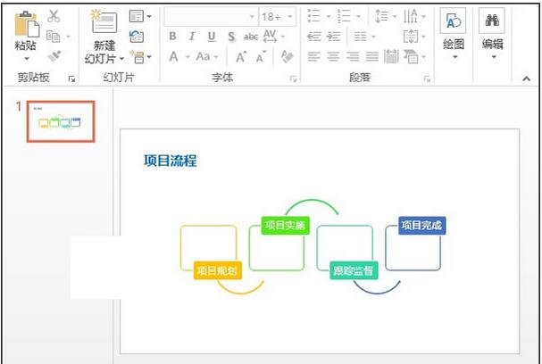Screen dimensions: 542x364
Task: Click the Cut scissors icon
Action: click(54, 16)
